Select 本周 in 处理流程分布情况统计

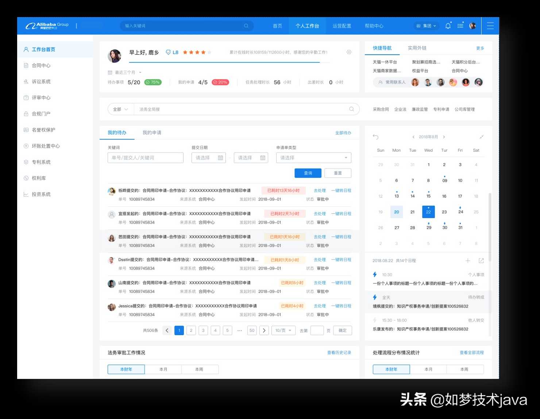tap(464, 369)
